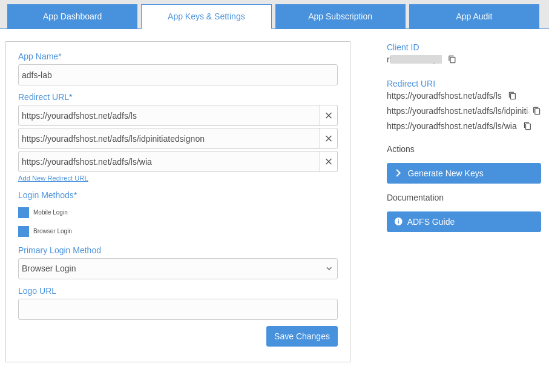
Task: Click the chevron on Generate New Keys
Action: [x=398, y=173]
